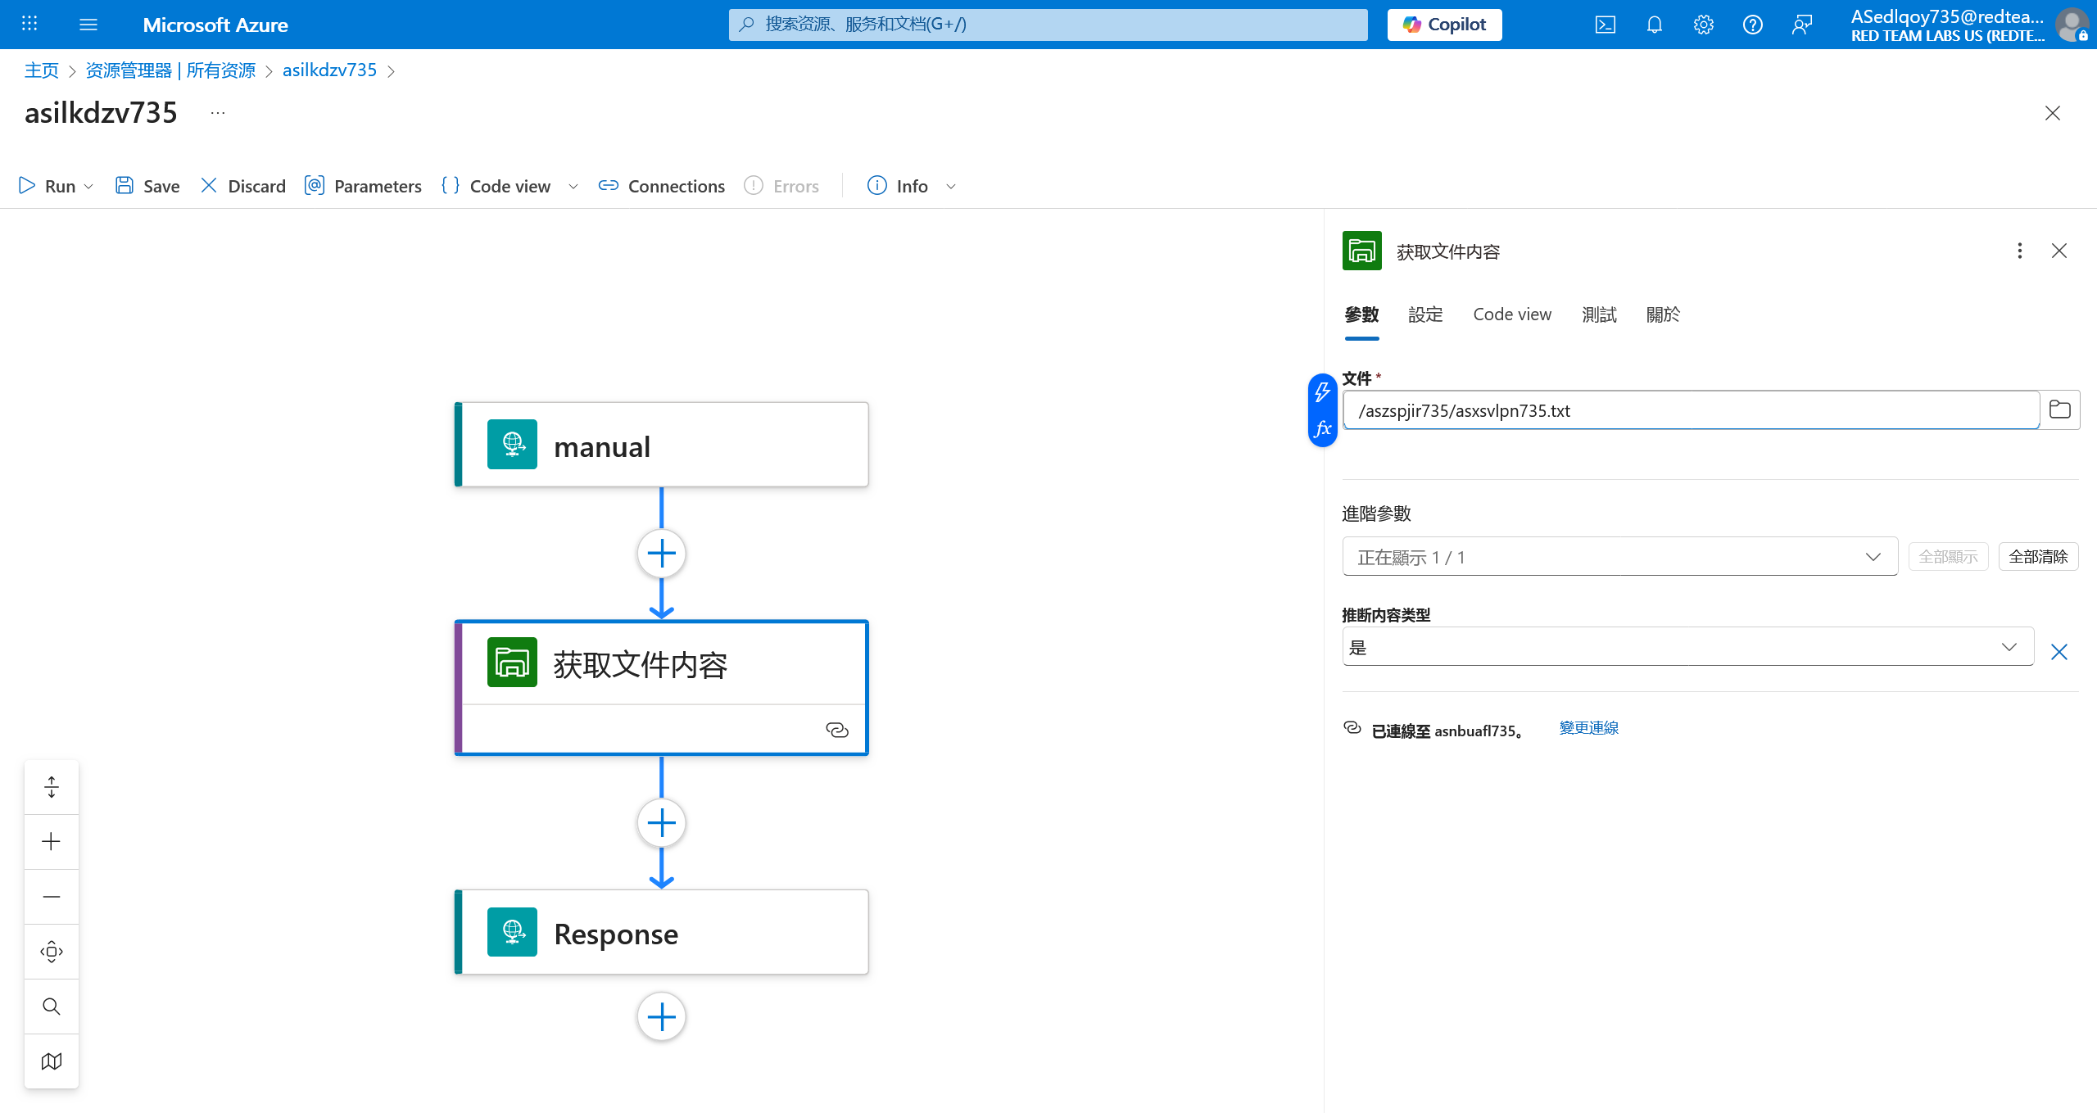Viewport: 2097px width, 1113px height.
Task: Click the canvas search magnifier icon
Action: [52, 1006]
